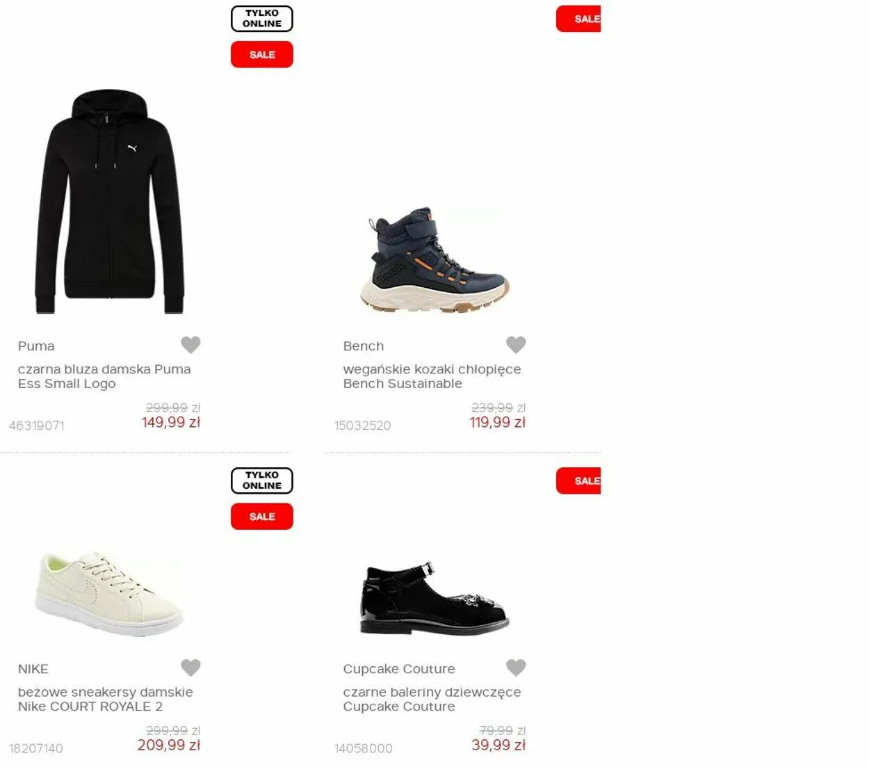The width and height of the screenshot is (869, 767).
Task: Click SALE badge above Puma hoodie
Action: click(x=262, y=54)
